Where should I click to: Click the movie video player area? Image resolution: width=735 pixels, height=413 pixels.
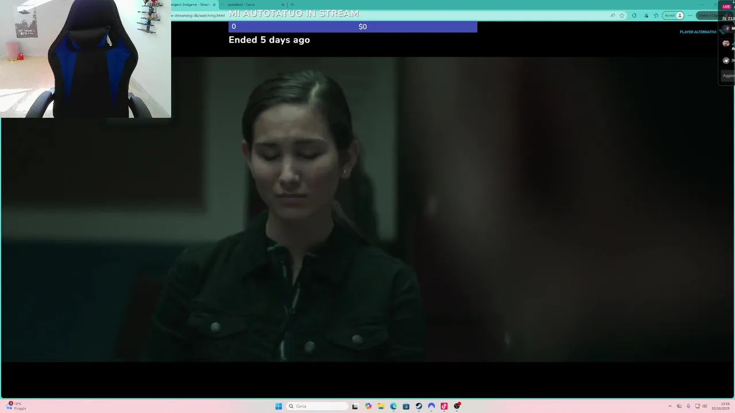pyautogui.click(x=367, y=209)
